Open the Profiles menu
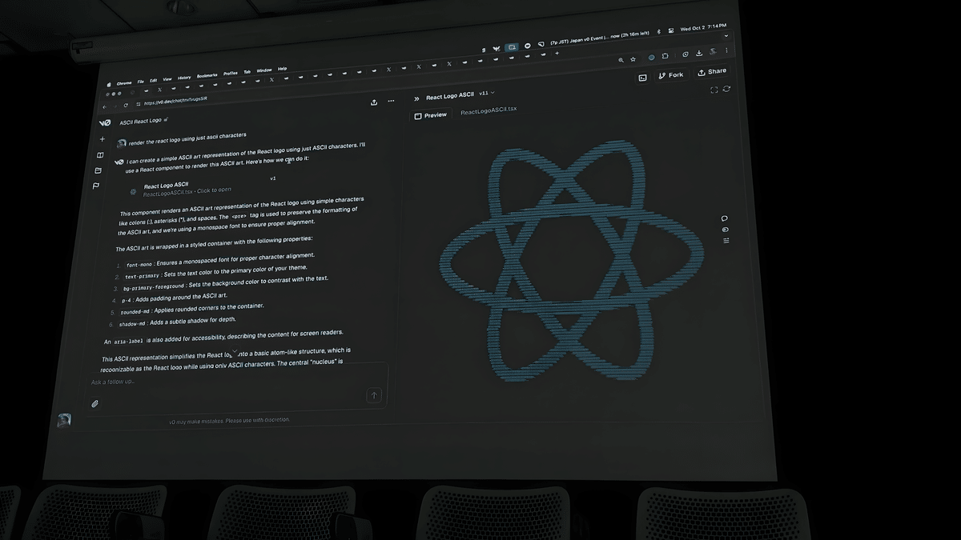This screenshot has height=540, width=961. point(231,73)
